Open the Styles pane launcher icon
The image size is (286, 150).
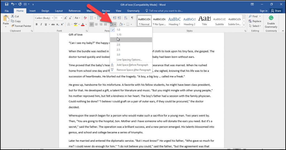tap(245, 31)
